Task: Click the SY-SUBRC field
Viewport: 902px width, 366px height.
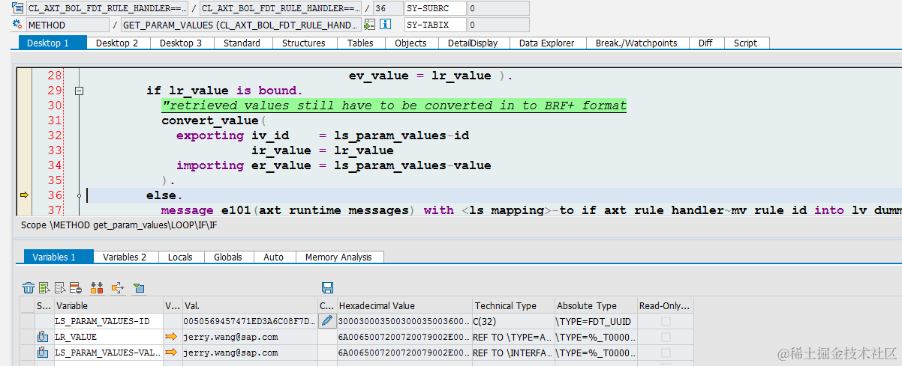Action: tap(434, 8)
